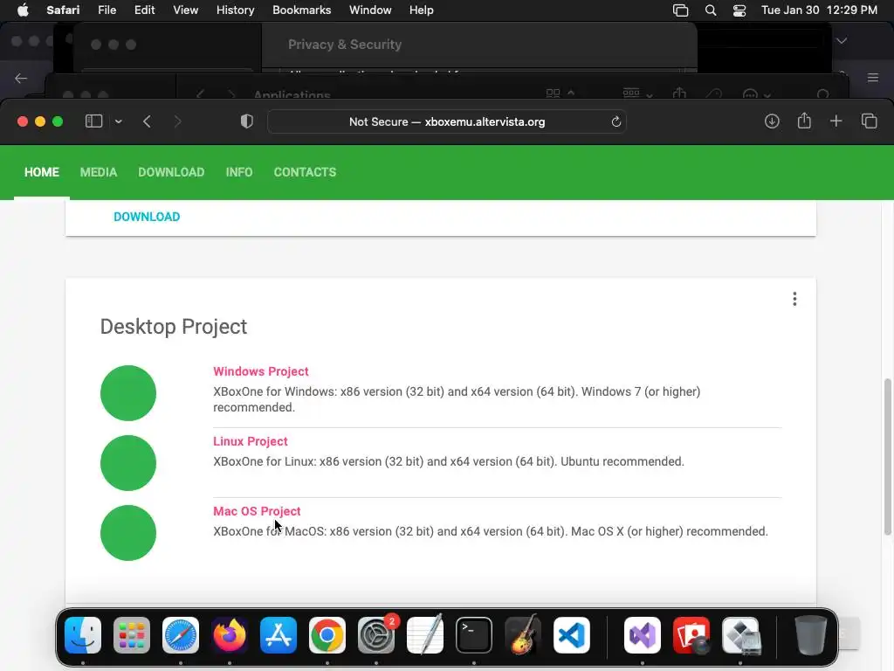This screenshot has height=671, width=894.
Task: Open the Desktop Project three-dot menu
Action: tap(794, 299)
